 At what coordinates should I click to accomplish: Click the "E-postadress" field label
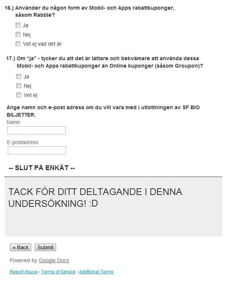point(23,142)
